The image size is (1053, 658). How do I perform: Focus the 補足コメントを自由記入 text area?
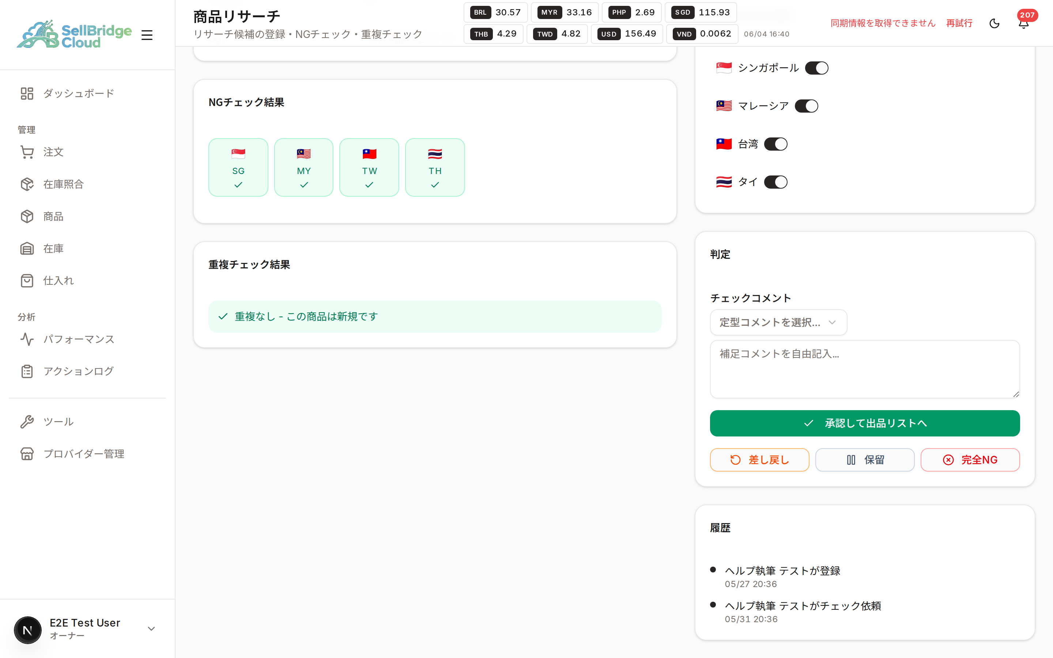coord(865,369)
